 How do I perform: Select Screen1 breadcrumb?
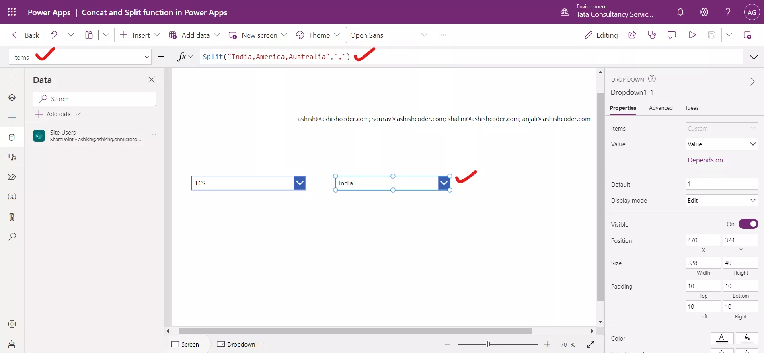(x=186, y=344)
